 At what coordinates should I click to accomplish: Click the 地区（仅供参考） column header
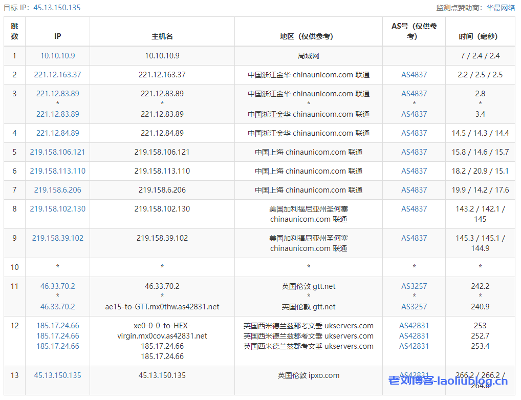pos(309,36)
